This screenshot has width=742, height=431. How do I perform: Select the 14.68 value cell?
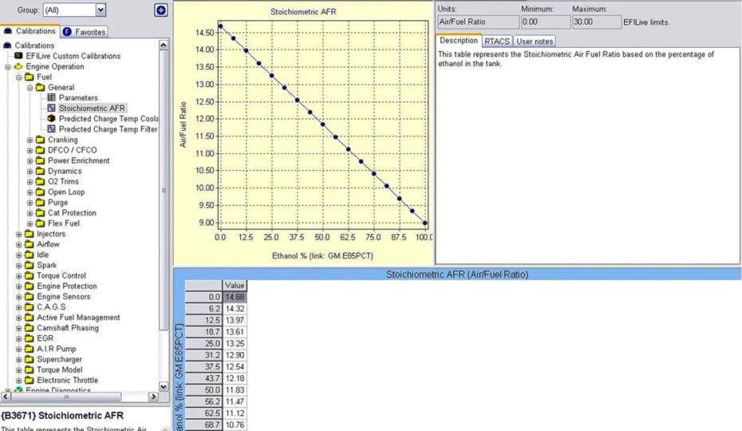(x=235, y=297)
